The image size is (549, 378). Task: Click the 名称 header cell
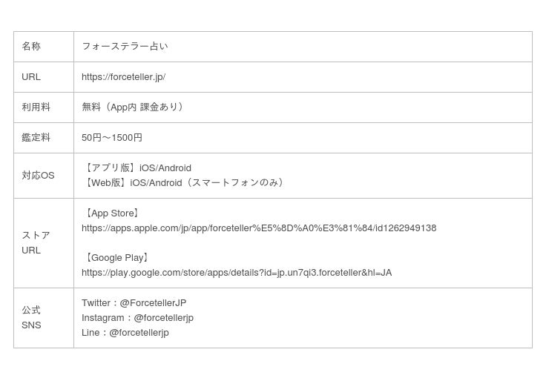[x=31, y=47]
